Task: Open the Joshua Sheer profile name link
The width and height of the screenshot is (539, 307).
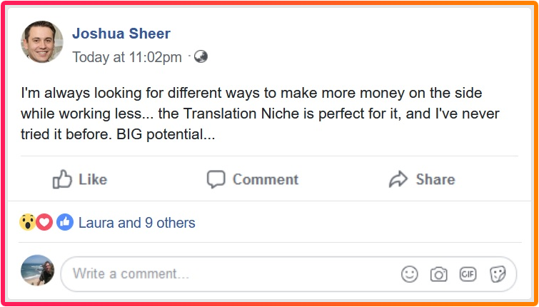Action: [x=121, y=34]
